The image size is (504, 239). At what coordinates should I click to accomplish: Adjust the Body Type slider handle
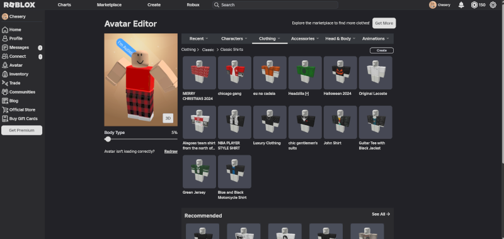click(x=108, y=139)
